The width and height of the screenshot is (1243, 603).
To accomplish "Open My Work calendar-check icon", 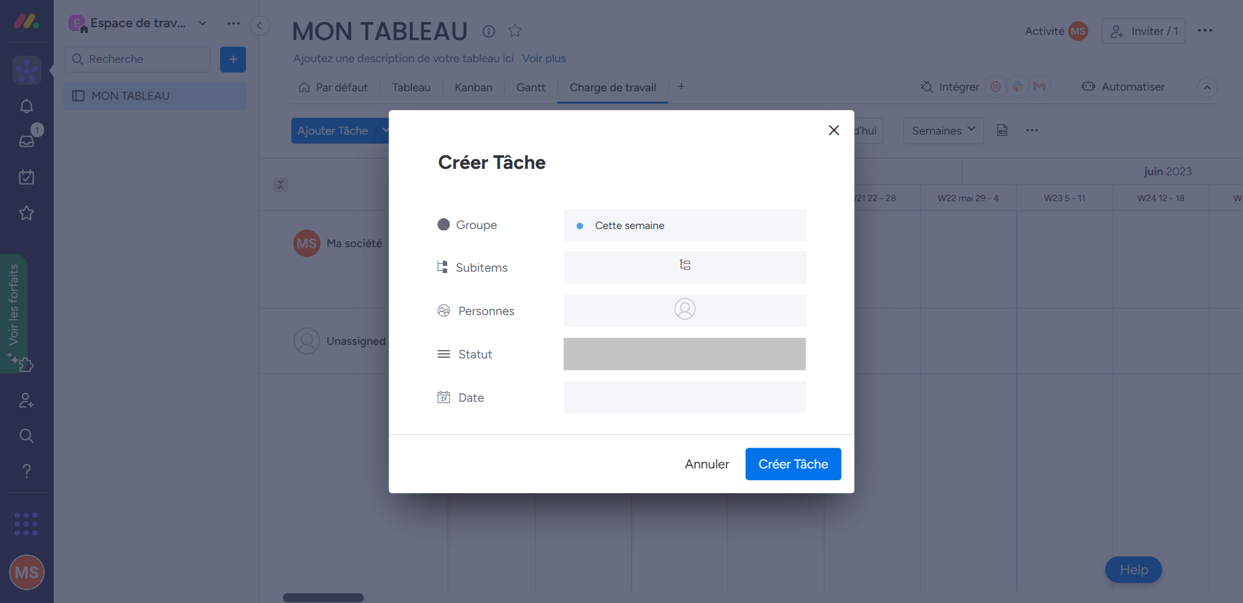I will tap(27, 177).
